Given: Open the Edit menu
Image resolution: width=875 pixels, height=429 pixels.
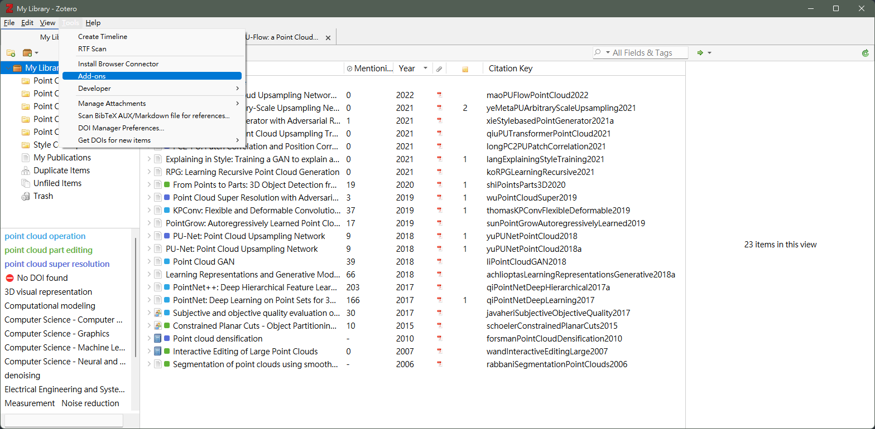Looking at the screenshot, I should click(27, 23).
